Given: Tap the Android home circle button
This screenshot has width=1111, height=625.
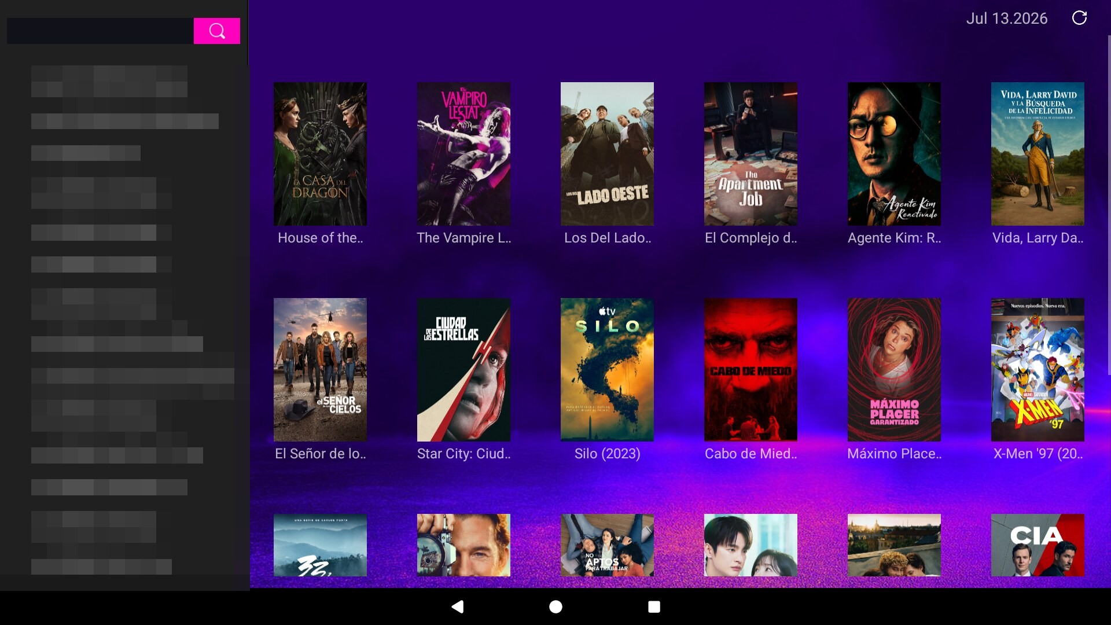Looking at the screenshot, I should 555,606.
